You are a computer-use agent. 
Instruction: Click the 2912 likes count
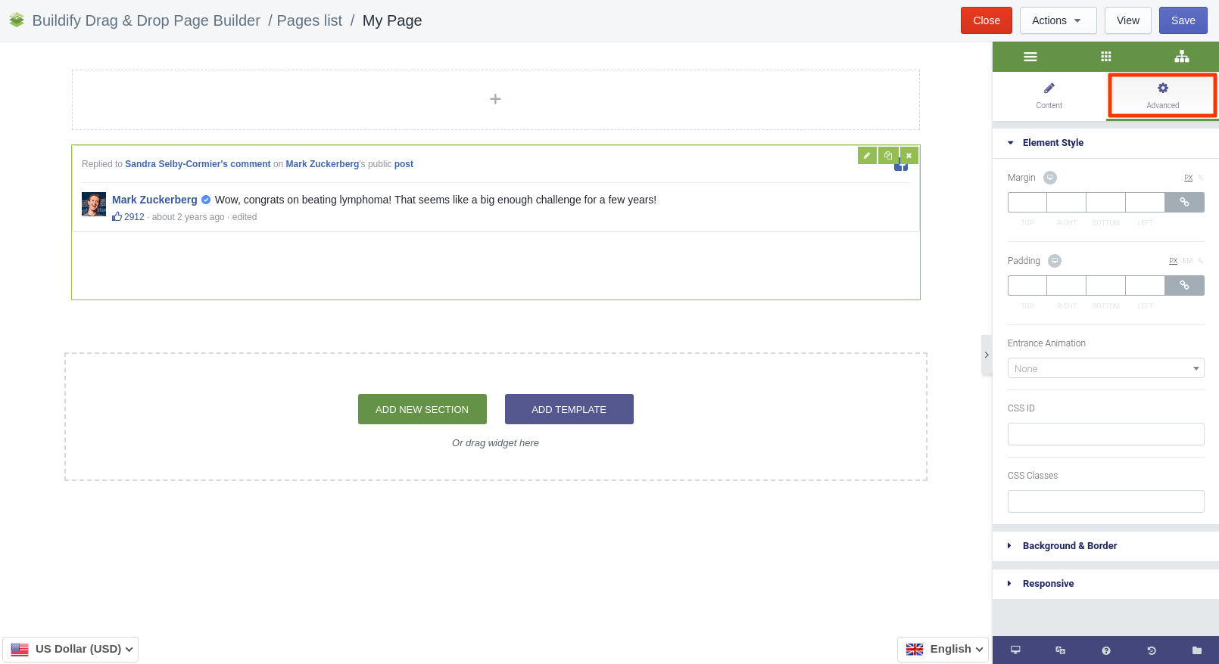click(134, 217)
